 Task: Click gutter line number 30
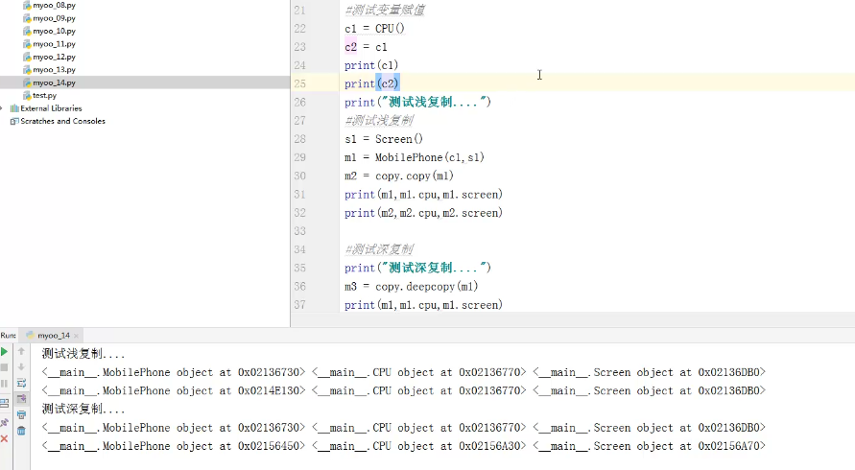coord(300,176)
